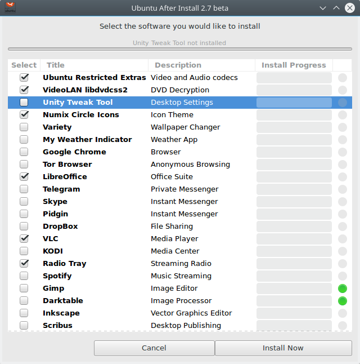Tick My Weather Indicator checkbox
The width and height of the screenshot is (360, 364).
click(24, 140)
